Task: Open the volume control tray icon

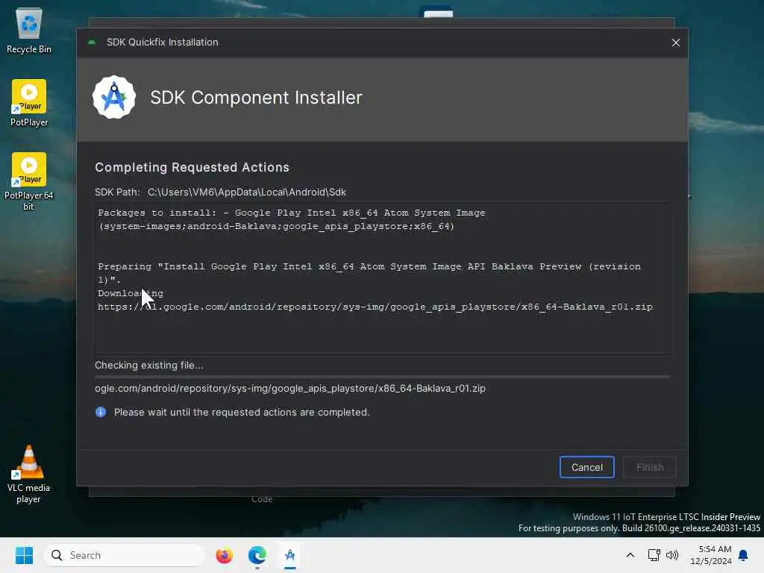Action: point(672,555)
